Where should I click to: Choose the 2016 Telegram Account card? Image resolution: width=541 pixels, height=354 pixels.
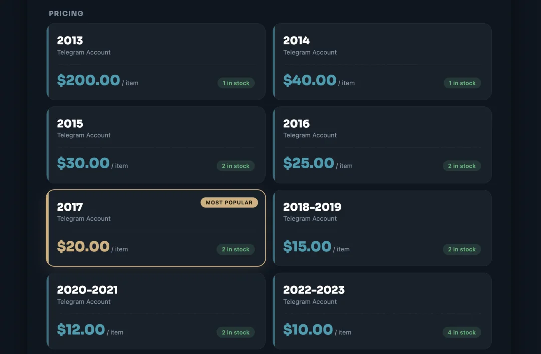click(382, 145)
